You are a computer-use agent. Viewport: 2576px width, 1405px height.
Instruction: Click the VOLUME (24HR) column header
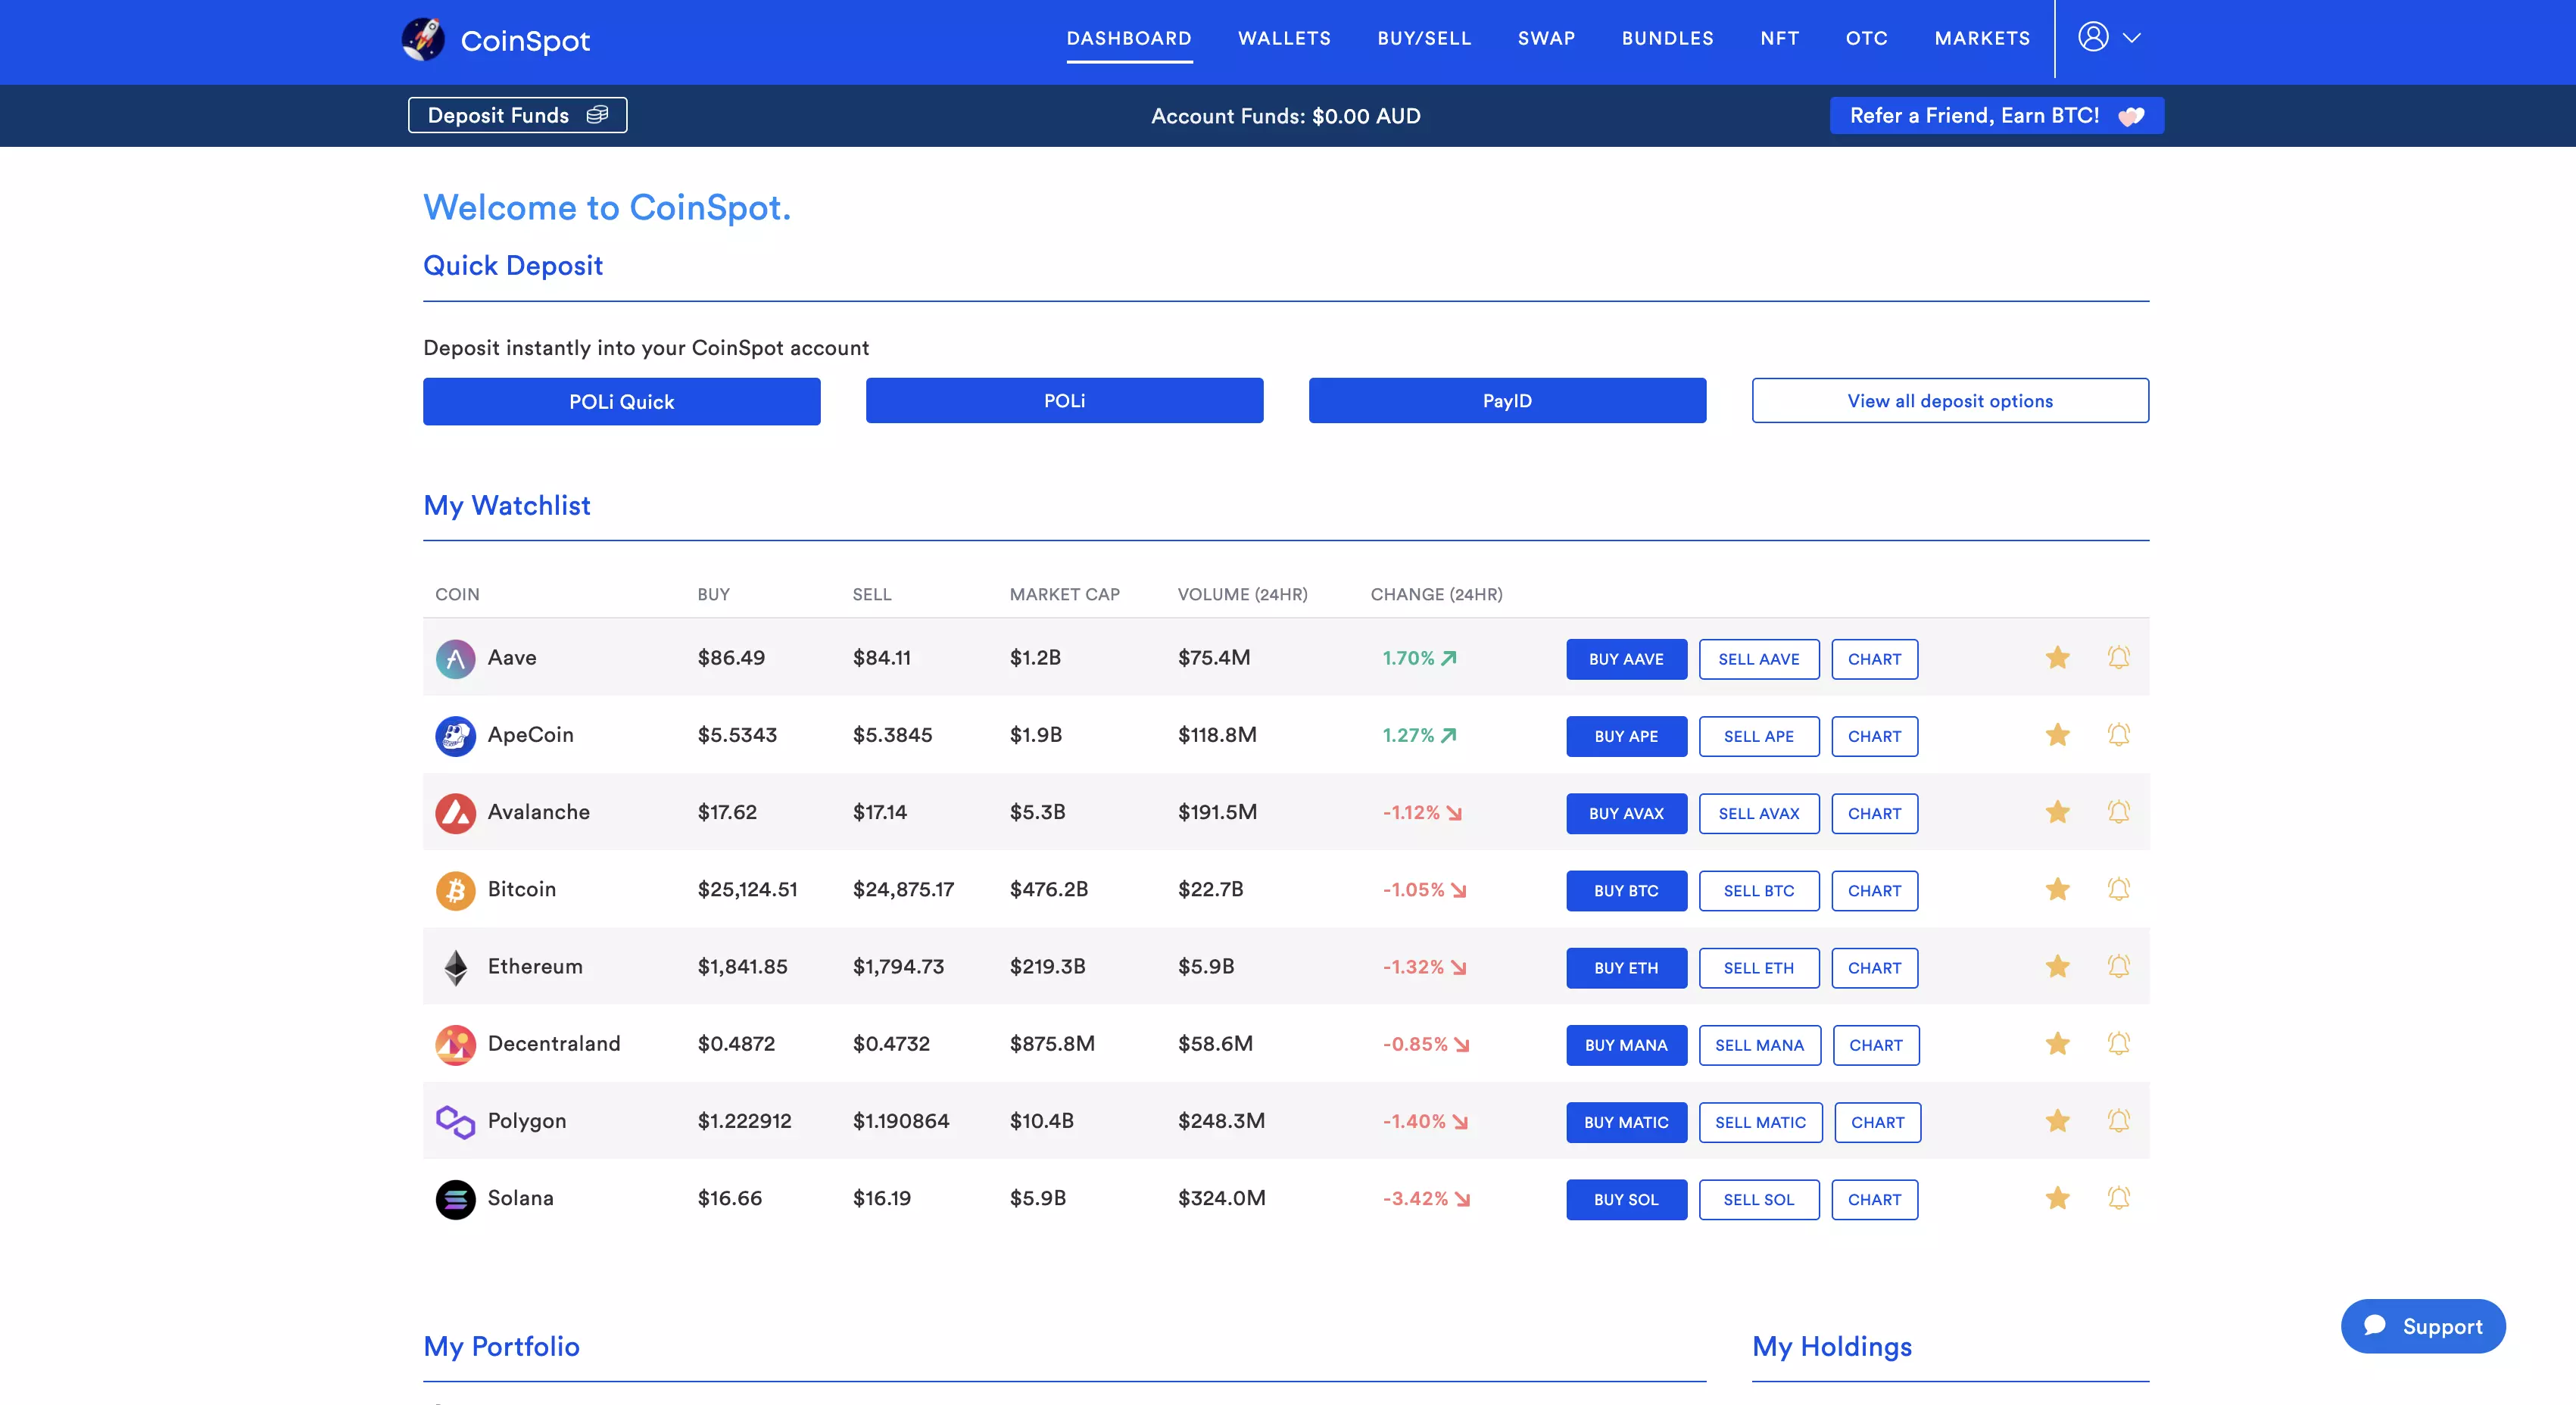pyautogui.click(x=1242, y=594)
